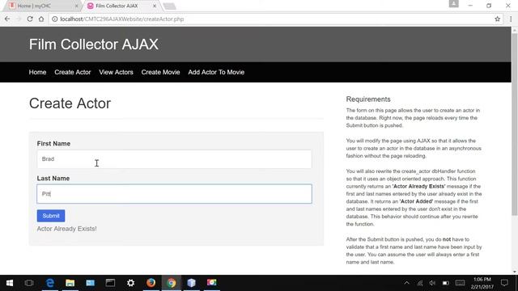Open the battery status tray icon
The width and height of the screenshot is (518, 291).
coord(446,283)
